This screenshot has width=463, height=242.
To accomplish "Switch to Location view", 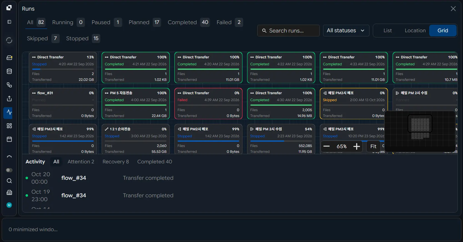I will pos(415,31).
